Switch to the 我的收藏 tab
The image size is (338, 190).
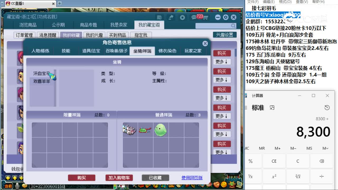(x=71, y=35)
